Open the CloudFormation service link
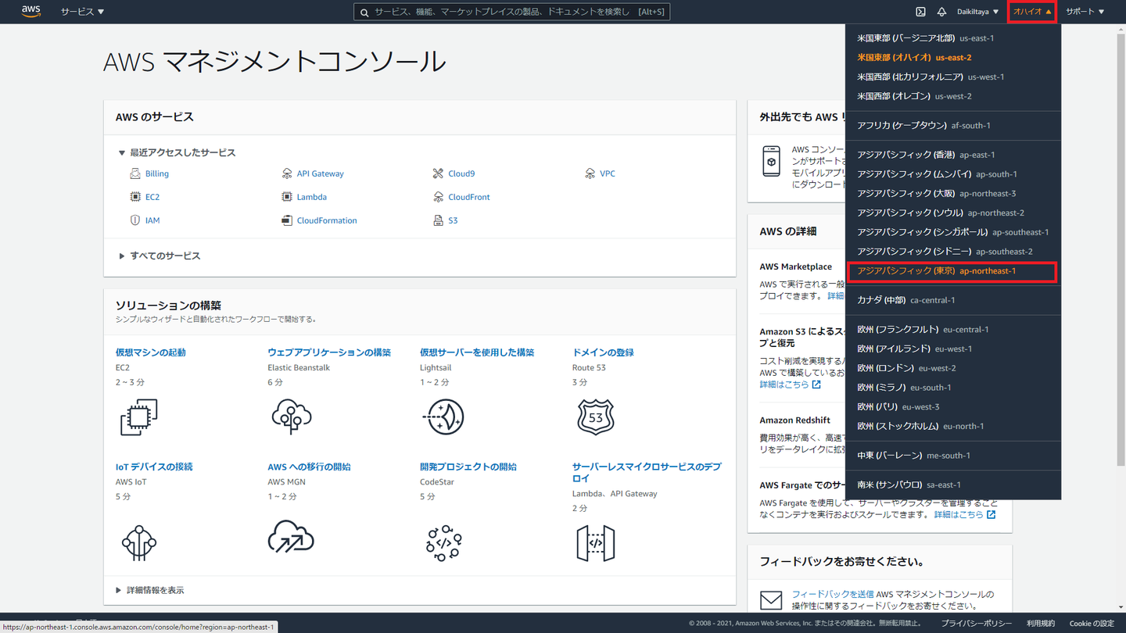The width and height of the screenshot is (1126, 633). tap(326, 220)
